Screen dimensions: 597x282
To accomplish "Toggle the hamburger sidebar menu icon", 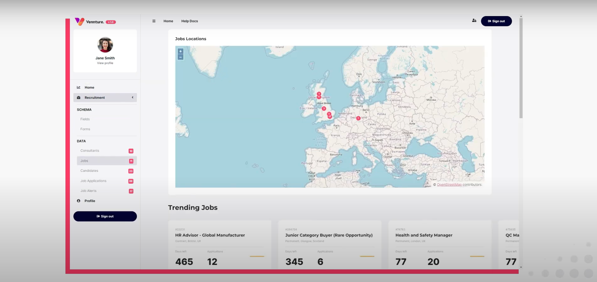I will pos(154,21).
